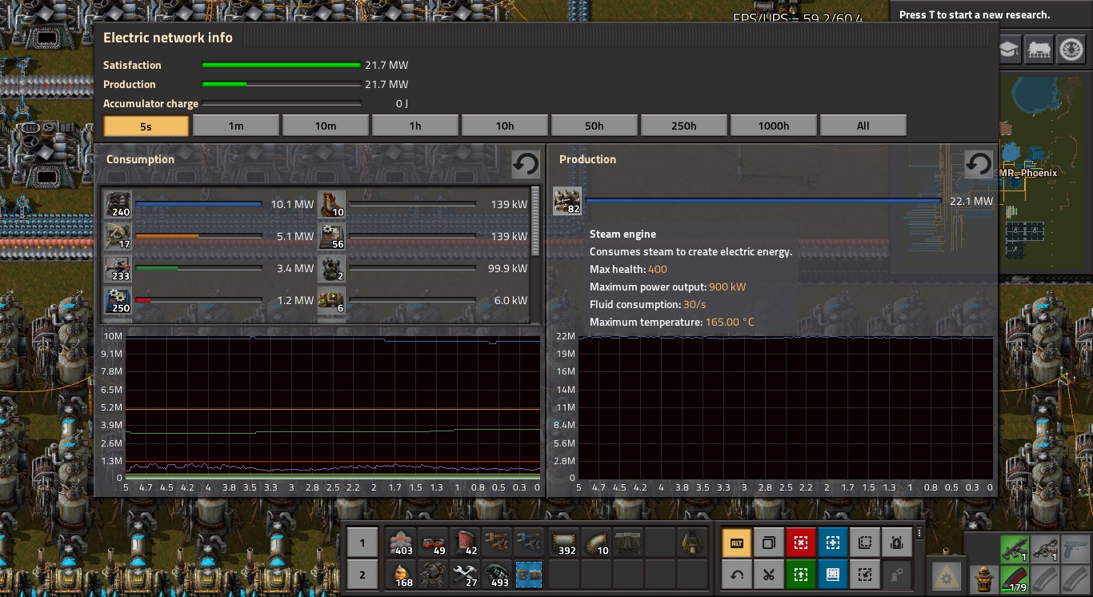Select the consumption entry icon showing 233
This screenshot has width=1093, height=597.
(118, 268)
